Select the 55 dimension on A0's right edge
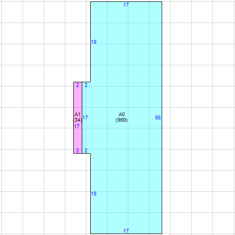235x235 pixels. (158, 117)
